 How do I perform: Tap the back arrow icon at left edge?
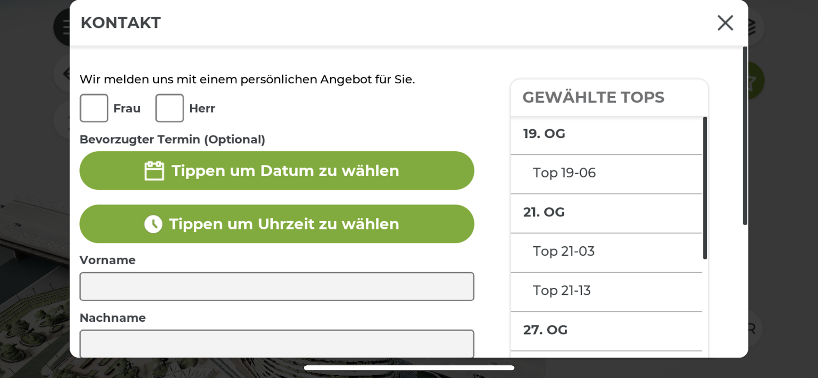coord(66,73)
